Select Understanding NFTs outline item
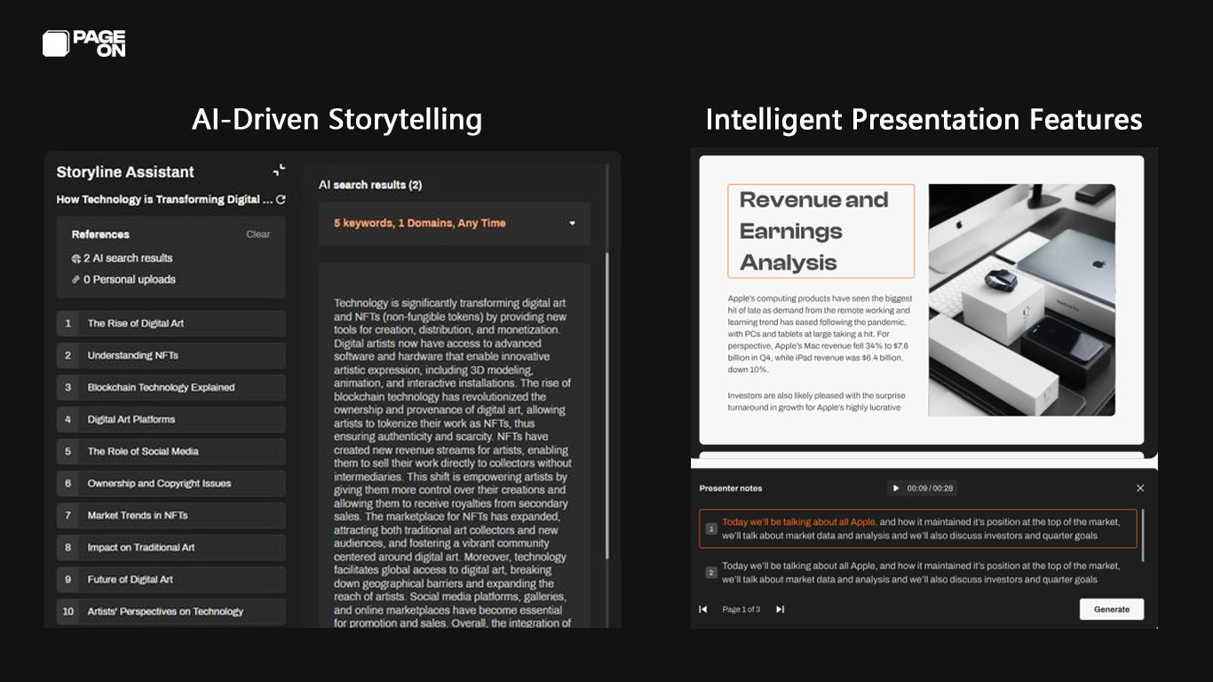 point(170,355)
